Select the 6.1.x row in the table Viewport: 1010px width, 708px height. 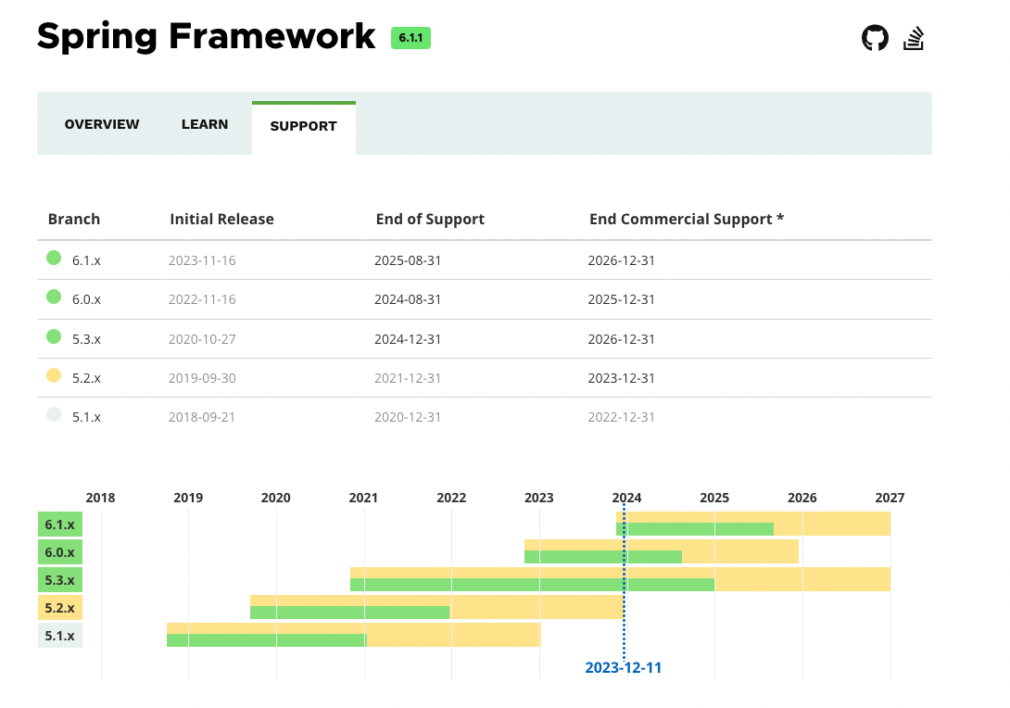click(371, 259)
